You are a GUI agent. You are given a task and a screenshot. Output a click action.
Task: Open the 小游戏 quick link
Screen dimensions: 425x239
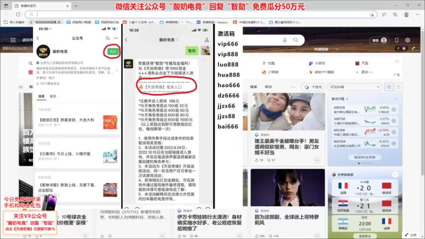(317, 63)
